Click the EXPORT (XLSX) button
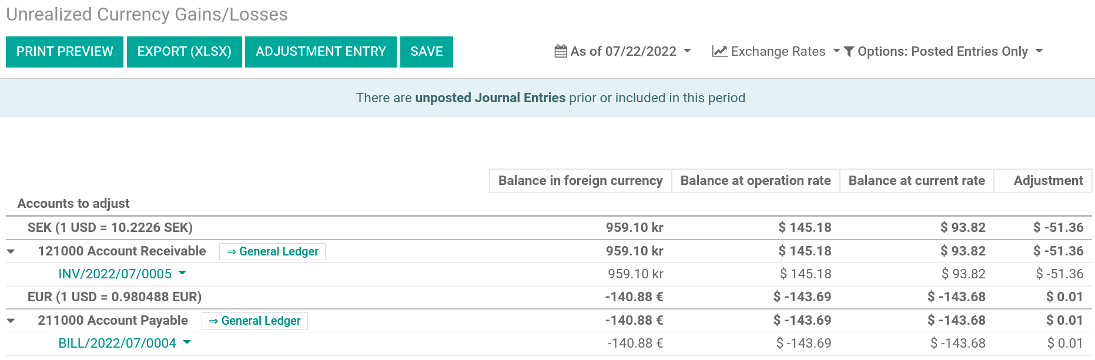 pos(184,52)
